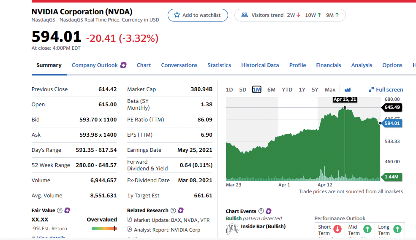Click the 594.01 current price label on chart
The width and height of the screenshot is (416, 240).
pos(392,123)
